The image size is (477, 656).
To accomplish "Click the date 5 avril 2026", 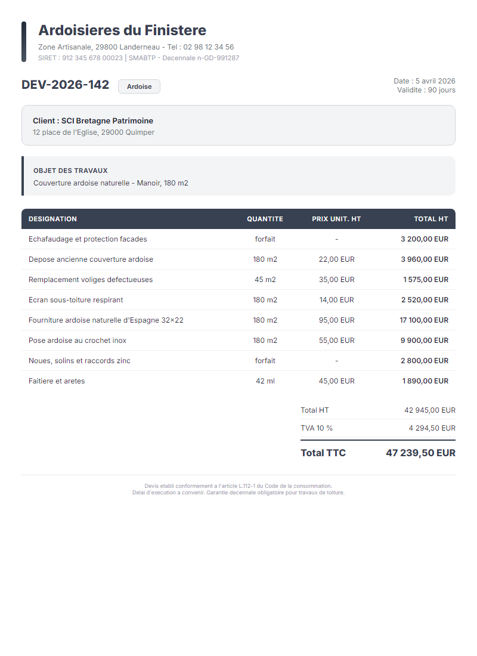I will coord(424,81).
